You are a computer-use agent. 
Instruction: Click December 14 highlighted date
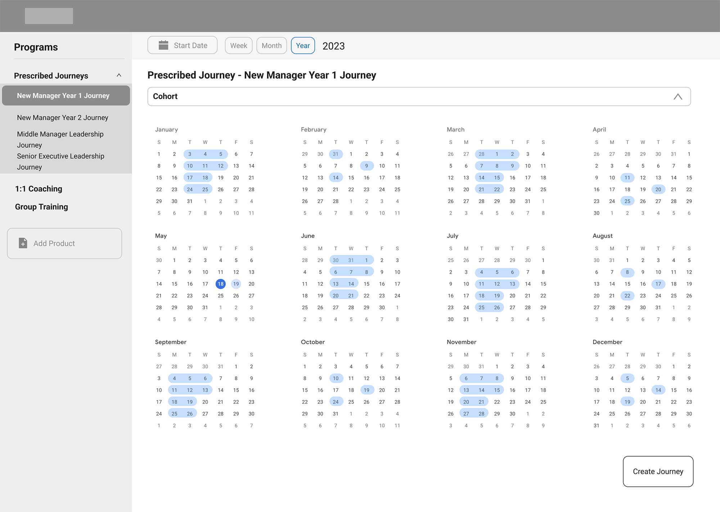point(658,390)
